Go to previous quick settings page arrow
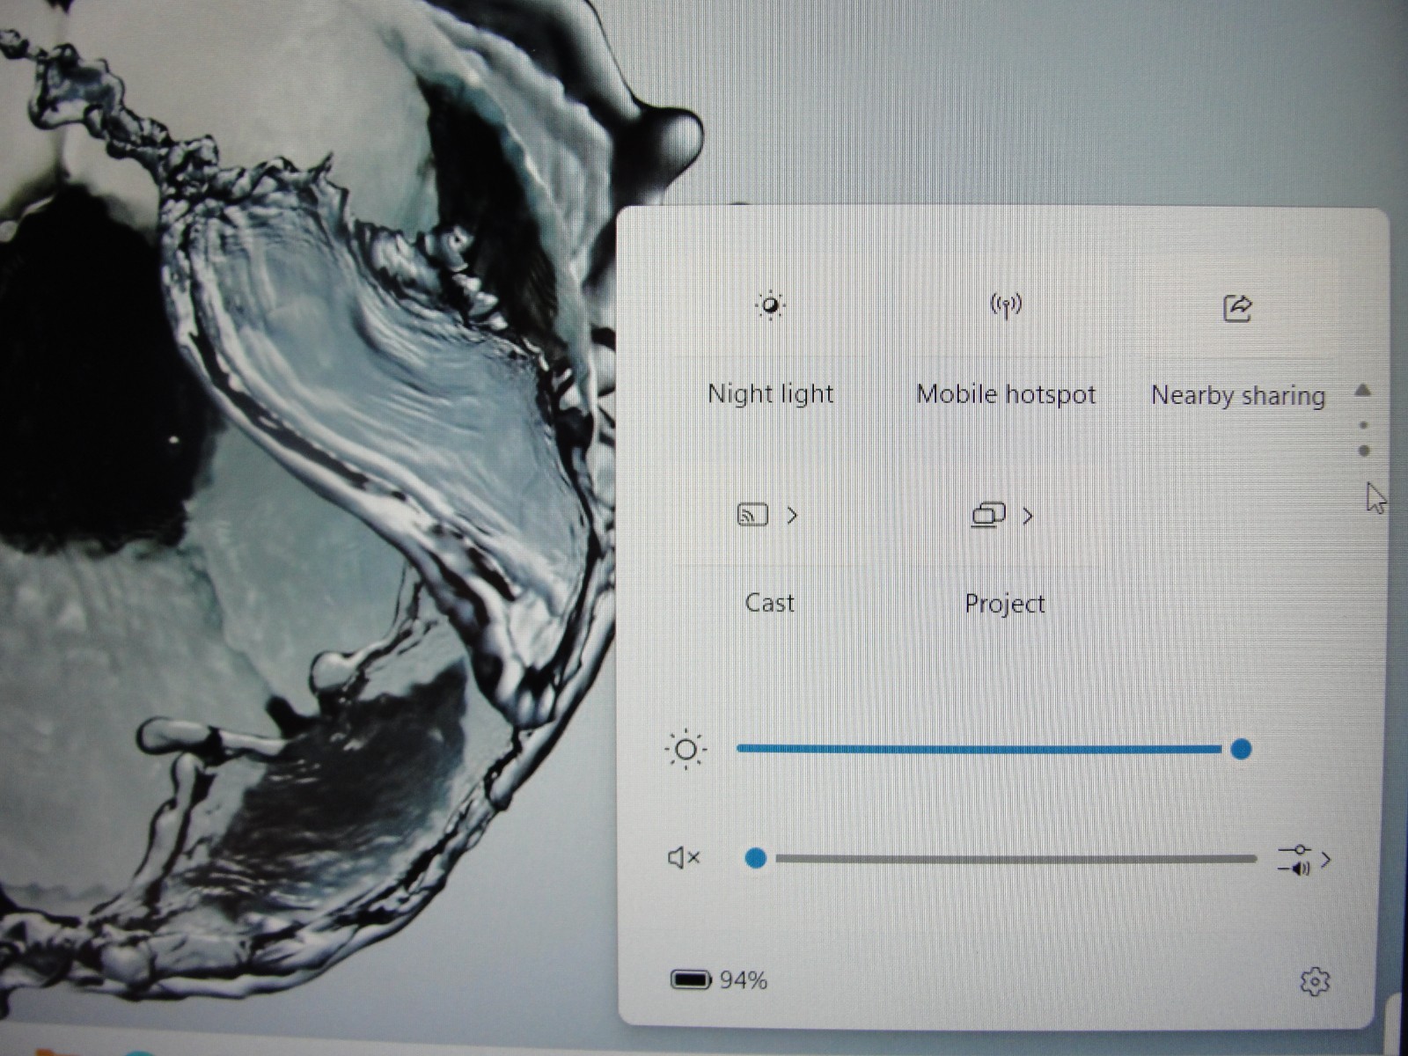 coord(1363,390)
